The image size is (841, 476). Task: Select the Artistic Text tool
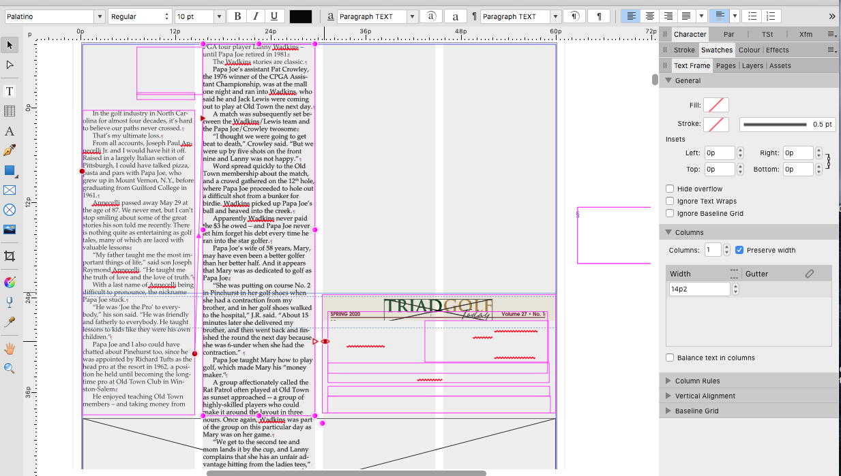click(x=10, y=131)
